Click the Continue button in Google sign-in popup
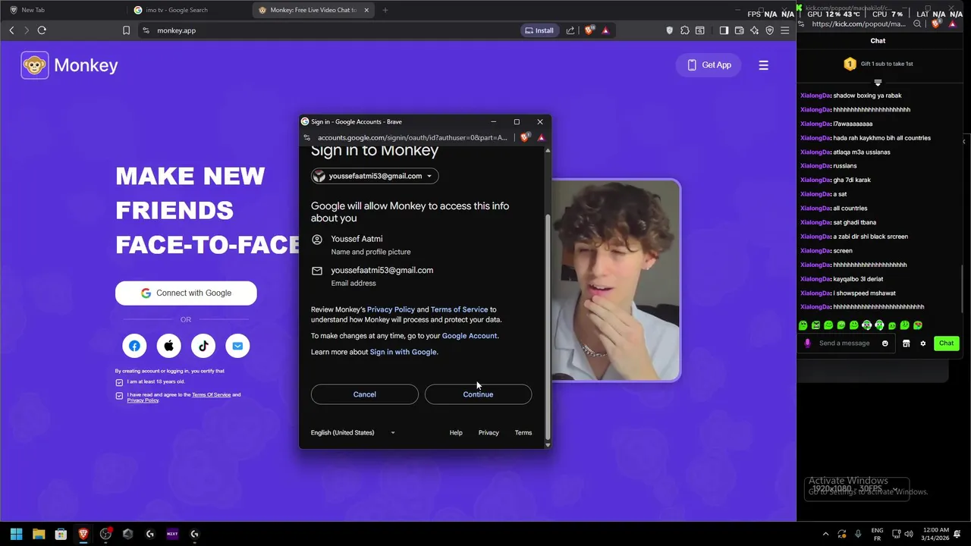 [478, 394]
